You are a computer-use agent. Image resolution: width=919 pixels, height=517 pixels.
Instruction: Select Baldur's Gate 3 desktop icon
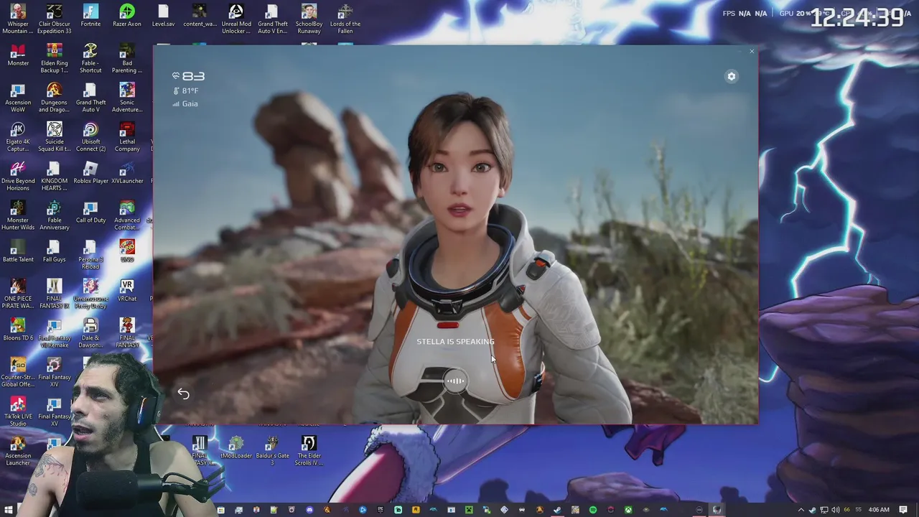coord(272,452)
